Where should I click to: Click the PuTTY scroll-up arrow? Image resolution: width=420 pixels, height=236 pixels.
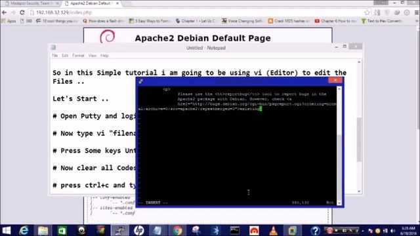coord(339,88)
